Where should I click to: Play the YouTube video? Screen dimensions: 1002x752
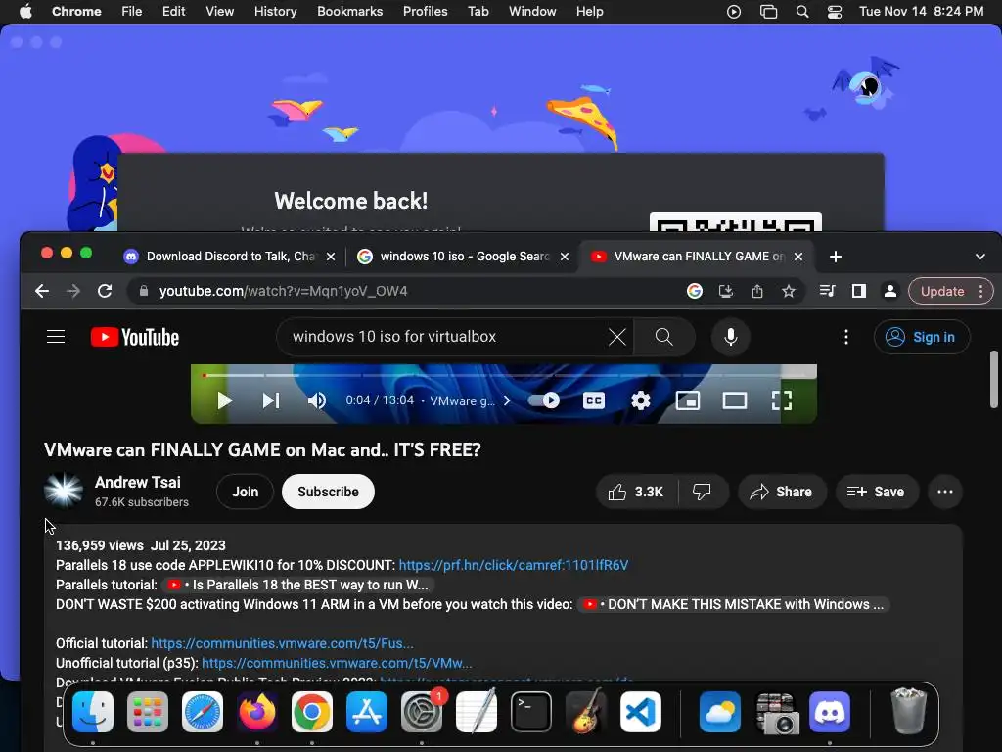click(224, 400)
